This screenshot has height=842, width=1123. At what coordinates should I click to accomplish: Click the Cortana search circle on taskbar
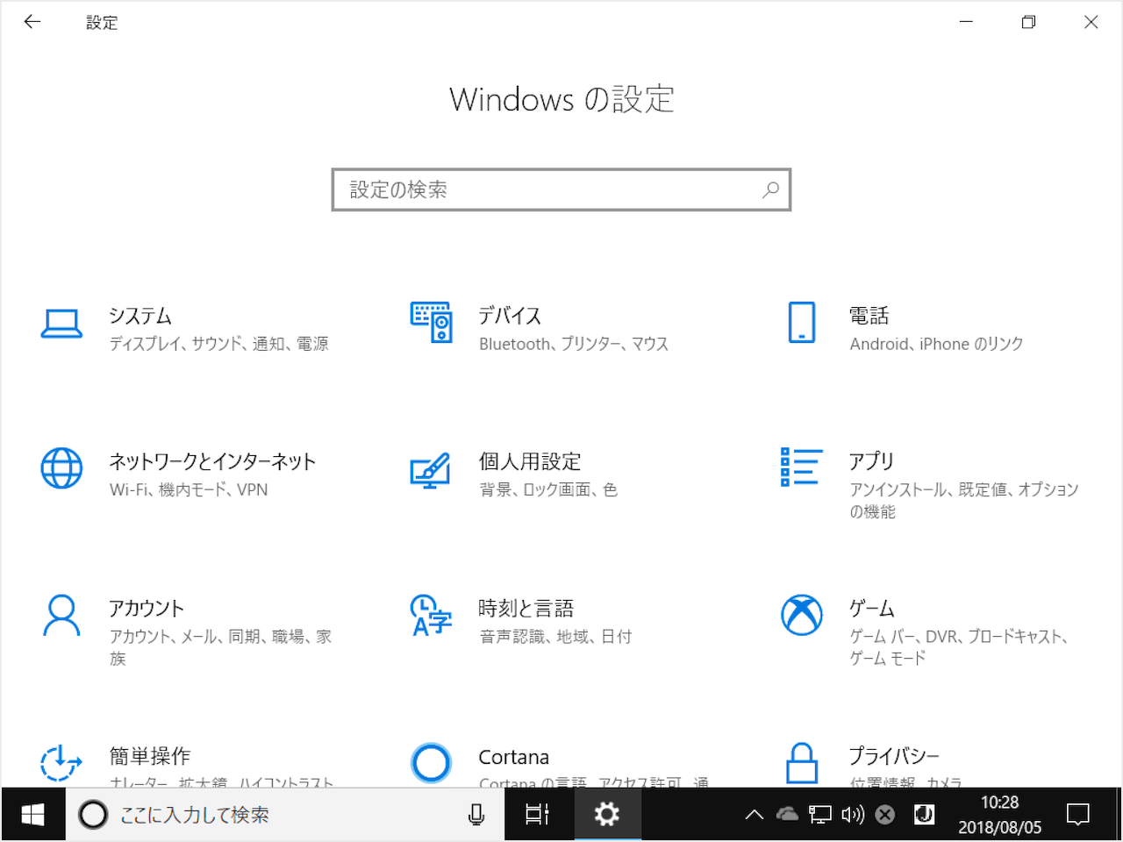pos(93,815)
